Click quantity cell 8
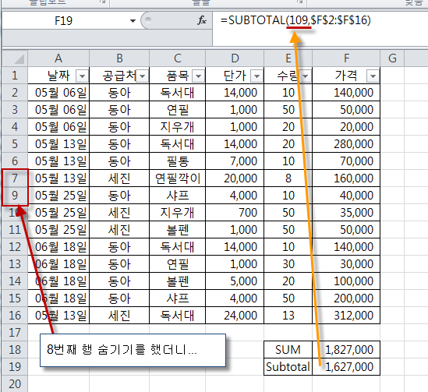The height and width of the screenshot is (392, 428). (288, 178)
